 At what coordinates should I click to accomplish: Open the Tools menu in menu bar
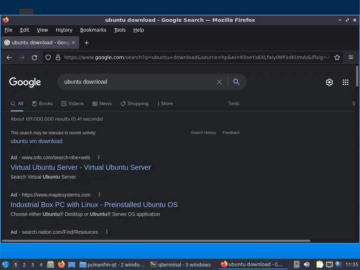coord(120,30)
